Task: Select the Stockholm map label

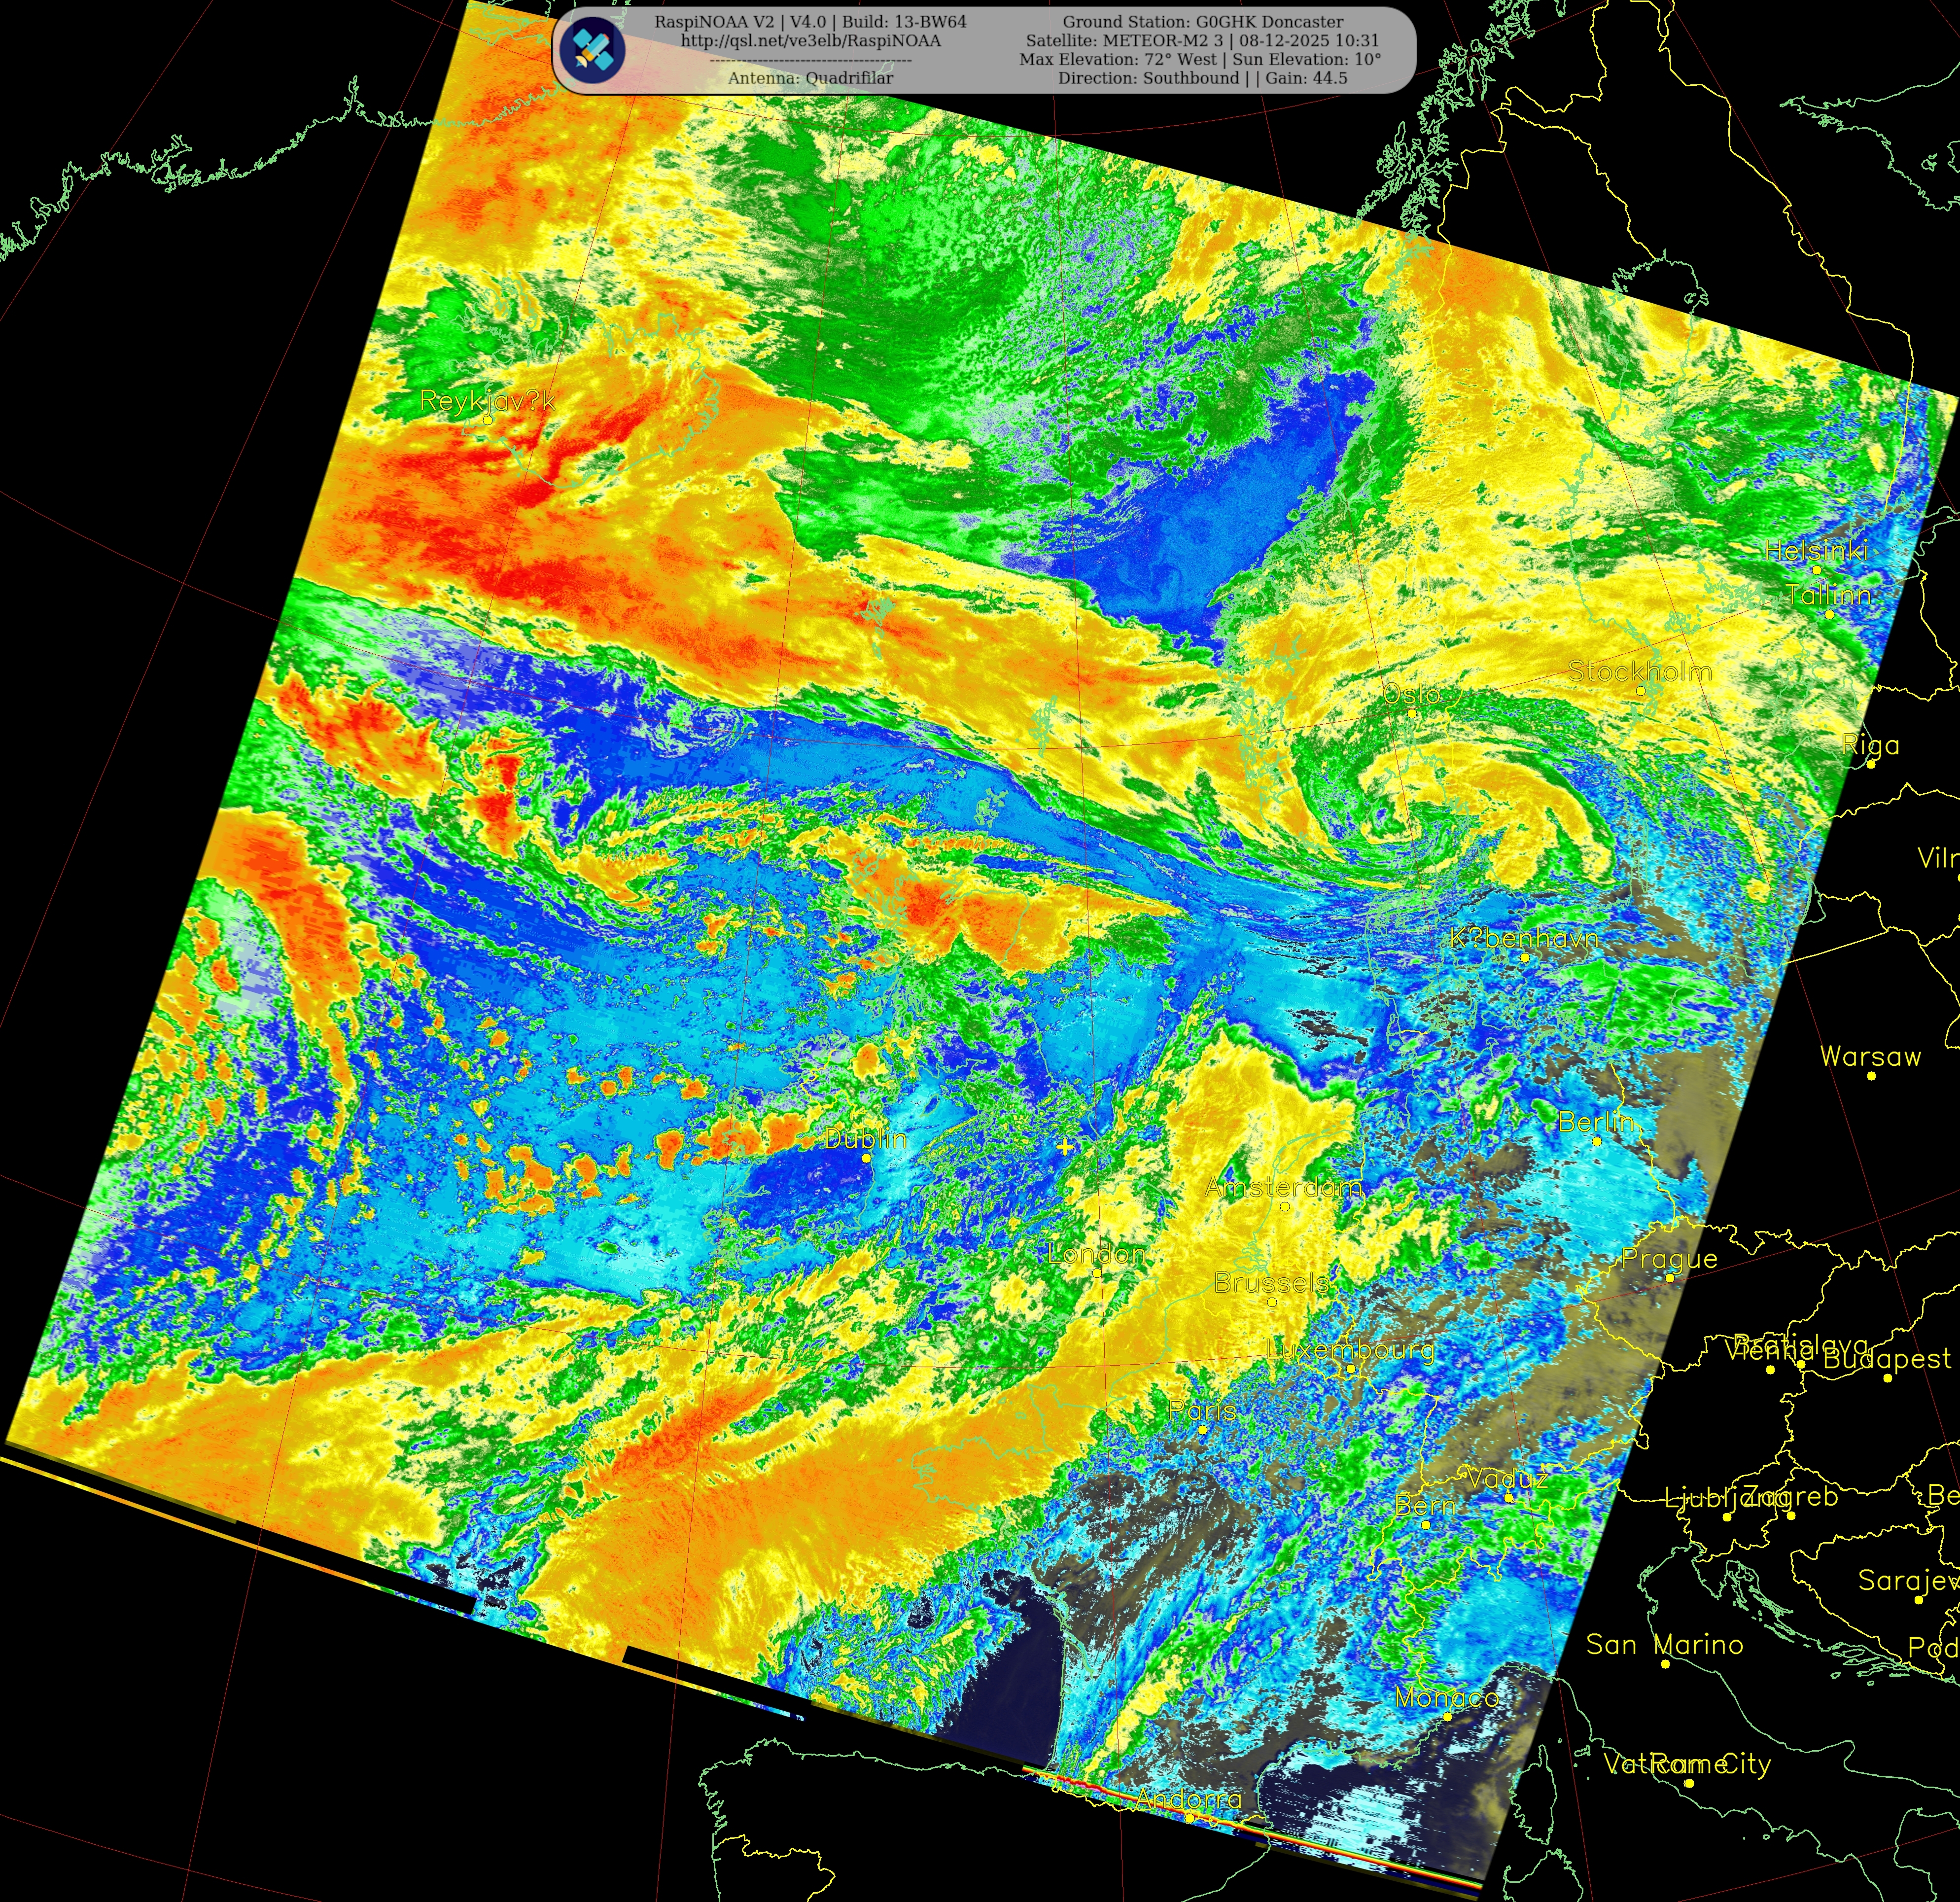Action: pos(1639,672)
